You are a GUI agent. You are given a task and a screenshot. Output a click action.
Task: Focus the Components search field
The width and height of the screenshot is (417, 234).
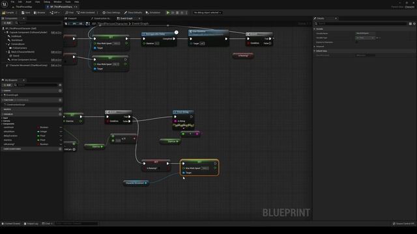pos(38,23)
